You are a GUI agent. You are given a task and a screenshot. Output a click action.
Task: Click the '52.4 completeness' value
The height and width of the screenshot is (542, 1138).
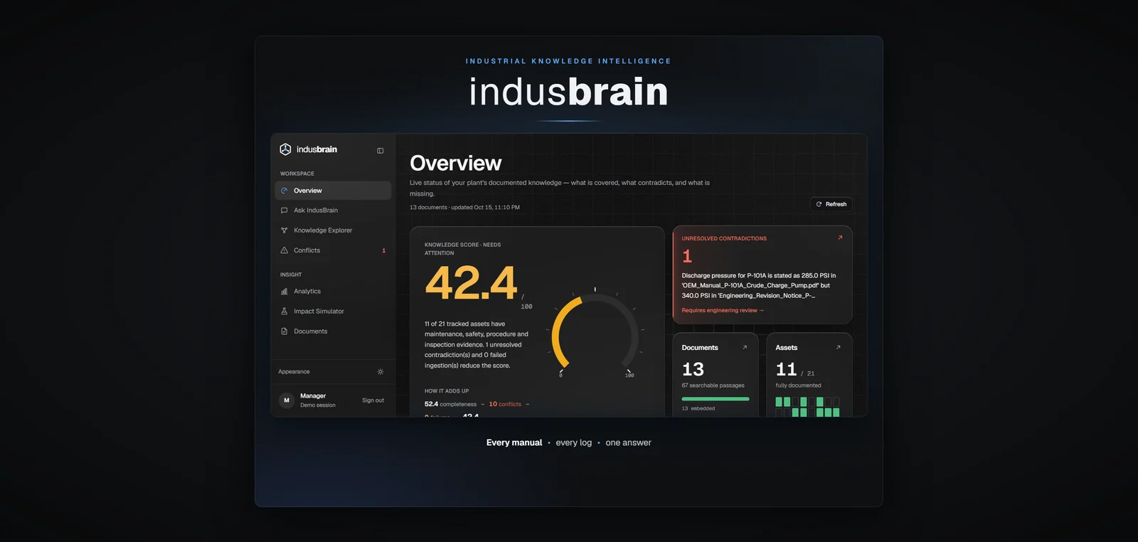[450, 404]
